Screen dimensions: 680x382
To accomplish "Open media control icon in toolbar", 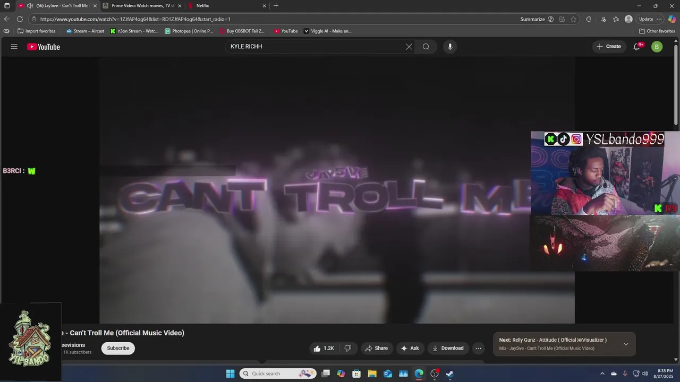I will pos(603,19).
